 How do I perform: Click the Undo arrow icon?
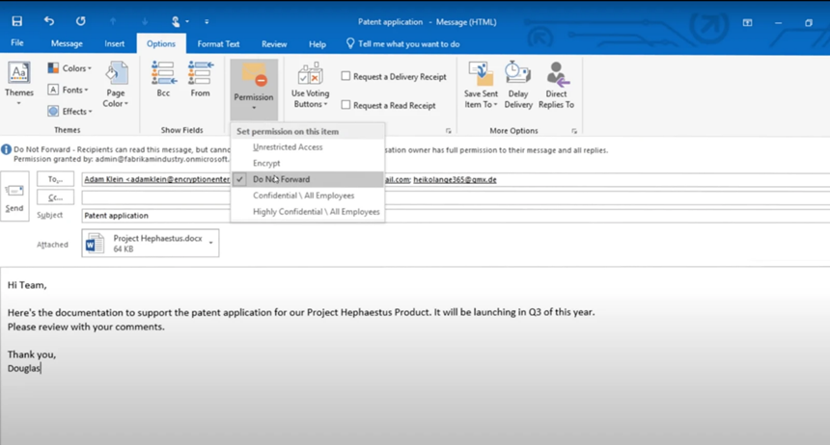(49, 21)
